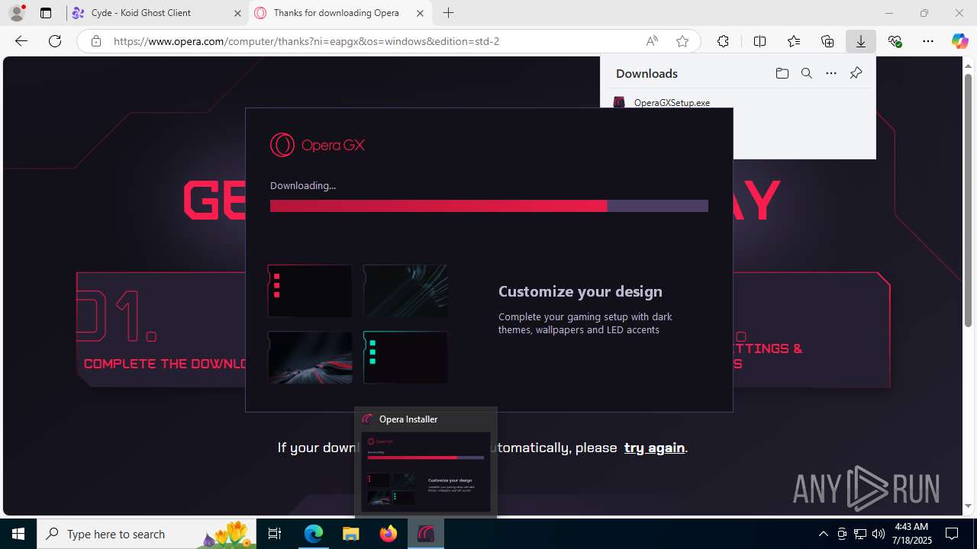977x549 pixels.
Task: Open the Windows Start menu
Action: (x=18, y=534)
